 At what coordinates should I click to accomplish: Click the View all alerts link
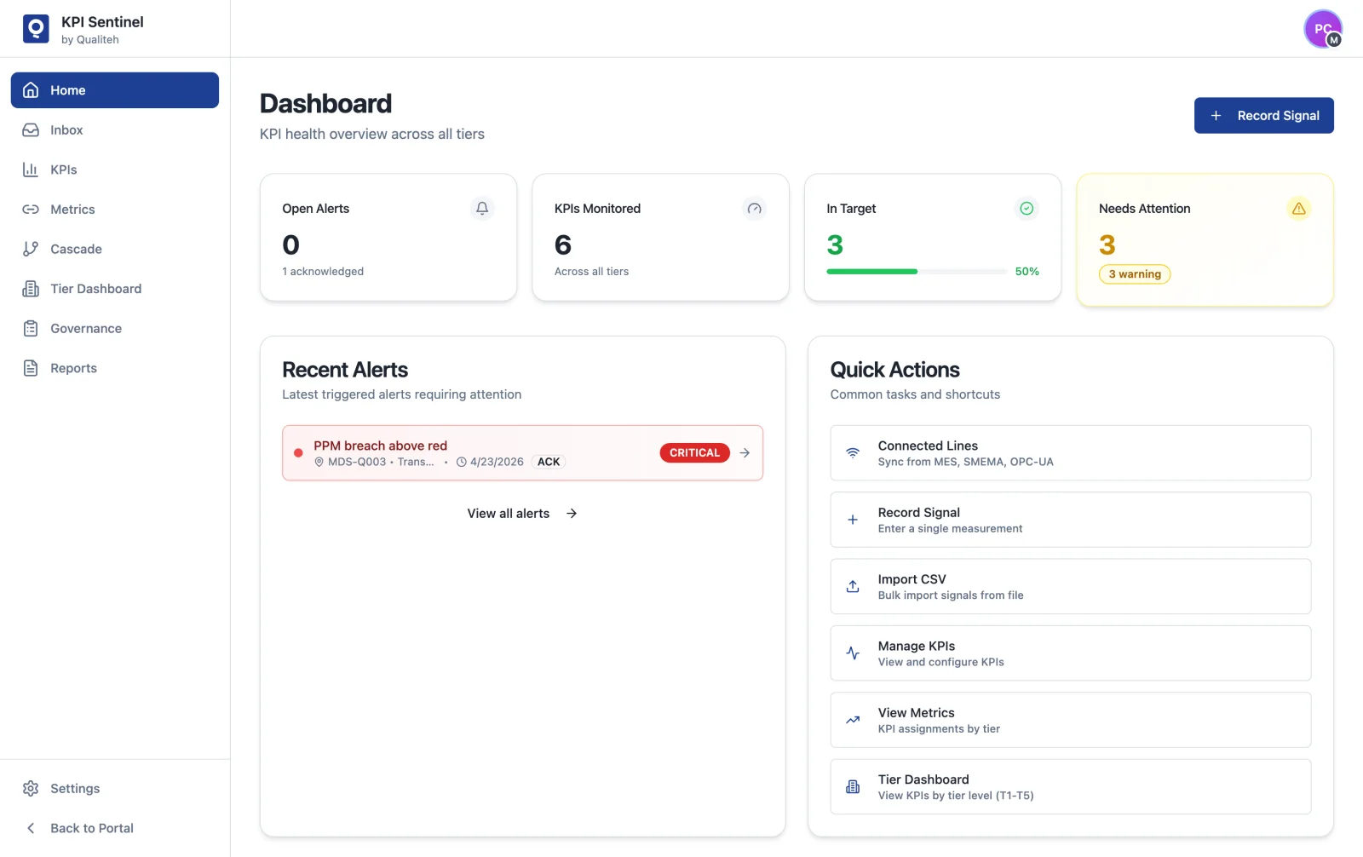tap(522, 514)
